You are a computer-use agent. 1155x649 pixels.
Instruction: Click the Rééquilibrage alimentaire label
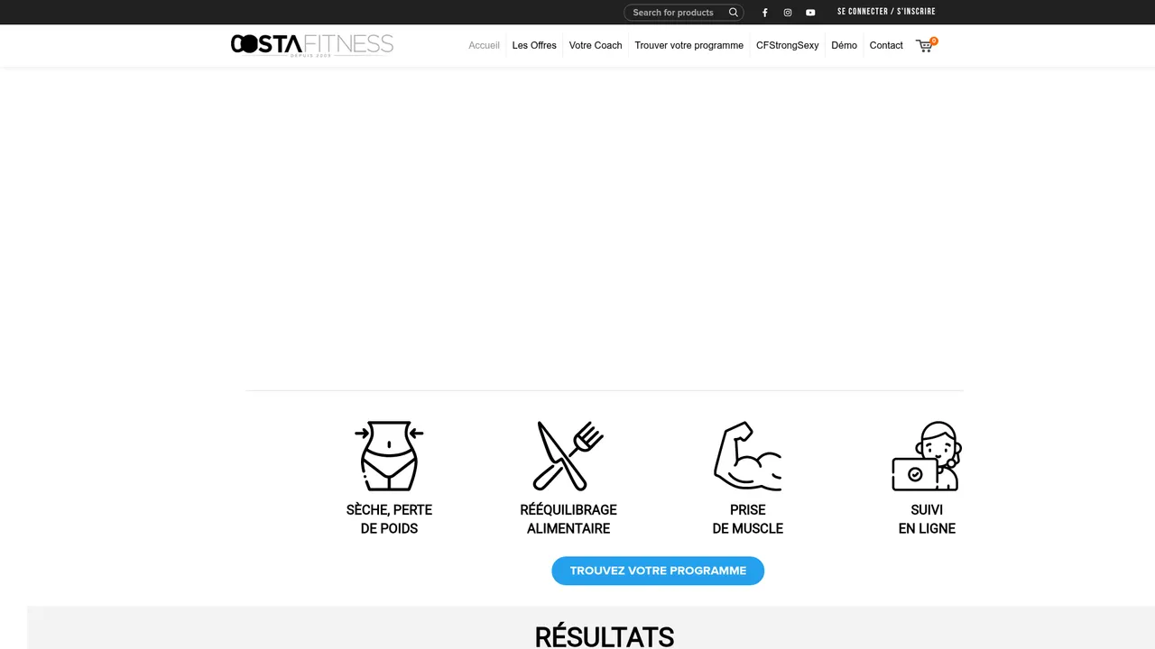[568, 519]
